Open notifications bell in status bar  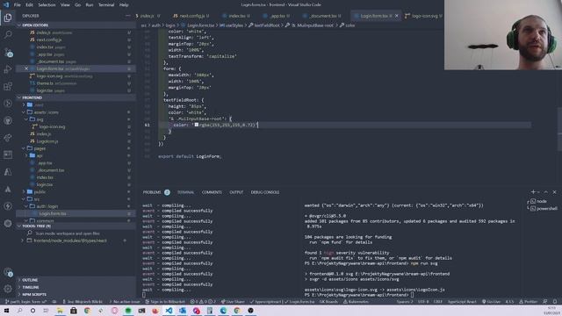555,302
